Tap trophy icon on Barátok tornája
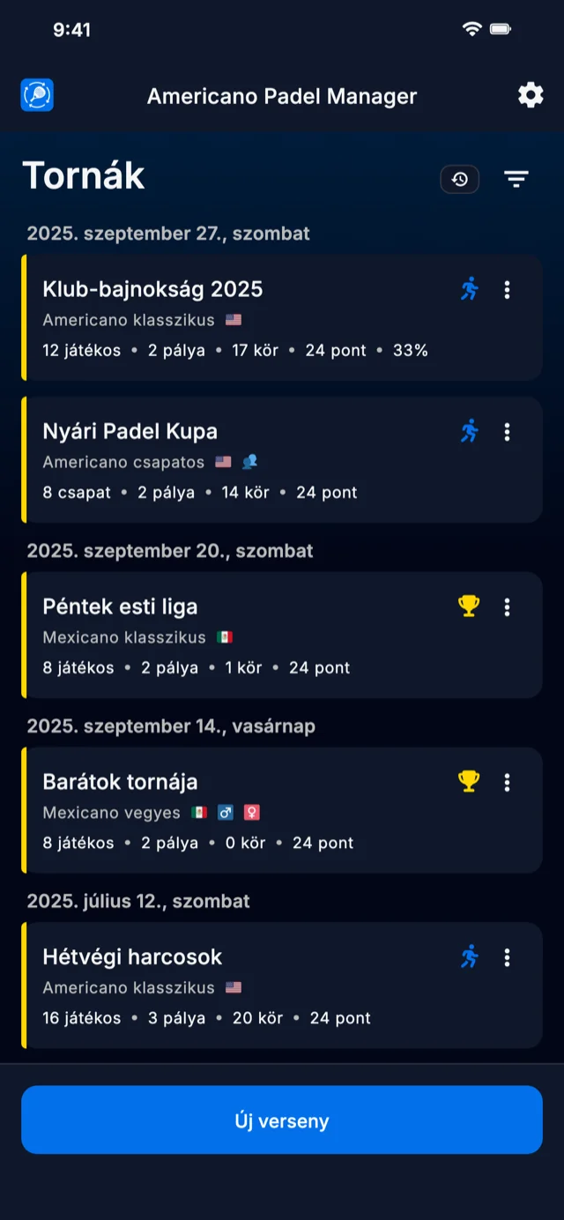 [469, 782]
